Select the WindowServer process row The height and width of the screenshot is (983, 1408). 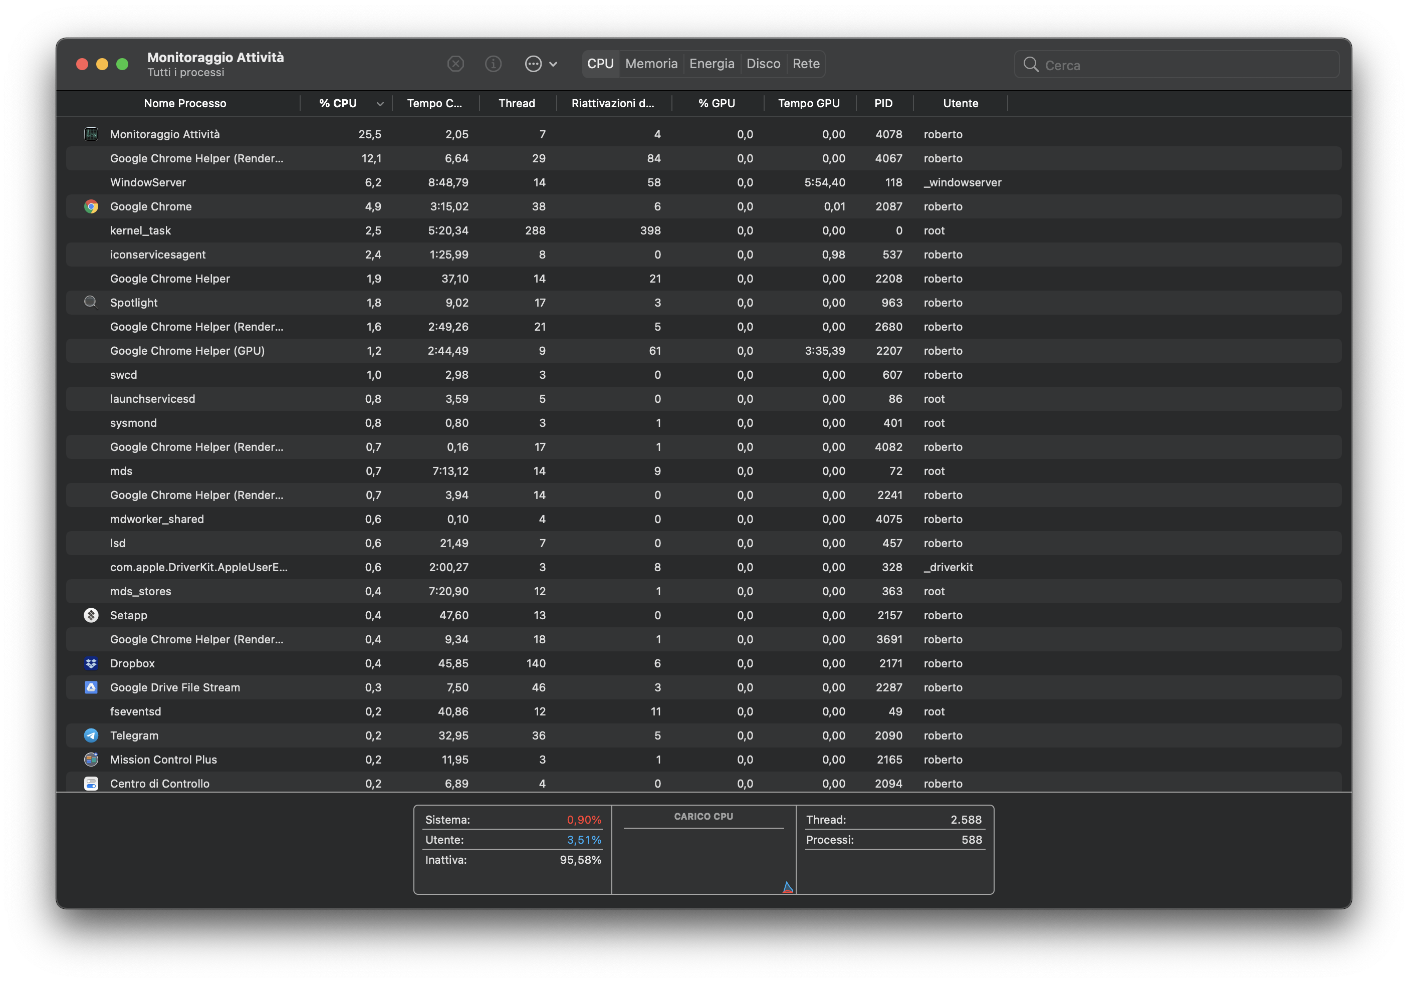click(x=703, y=183)
